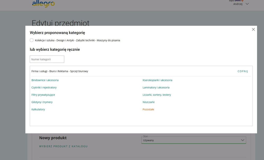Click the Smart badge above the username
264x160 pixels.
236,1
